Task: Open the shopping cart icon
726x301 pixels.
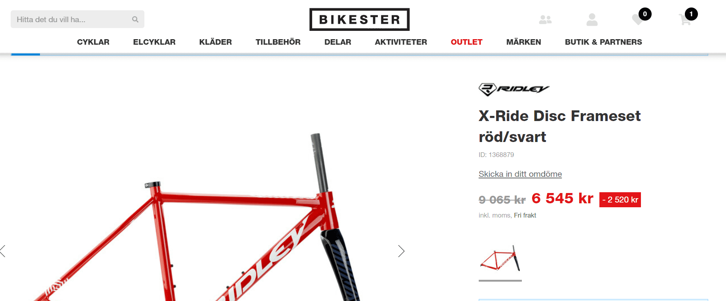Action: (x=685, y=19)
